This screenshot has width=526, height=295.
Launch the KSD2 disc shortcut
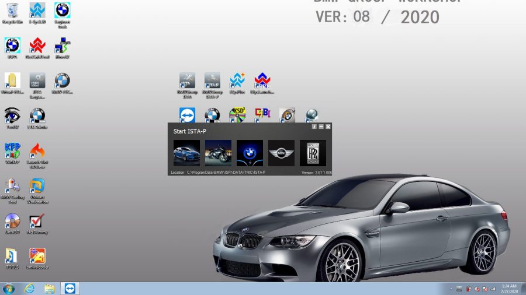click(237, 115)
